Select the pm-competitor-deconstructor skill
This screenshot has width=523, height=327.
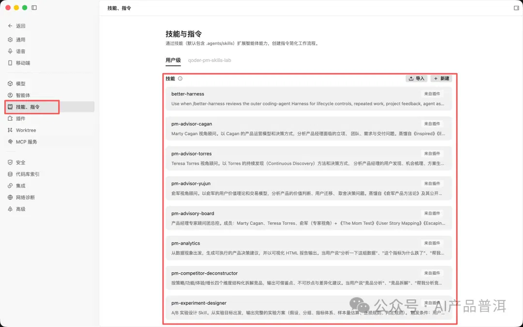(308, 278)
